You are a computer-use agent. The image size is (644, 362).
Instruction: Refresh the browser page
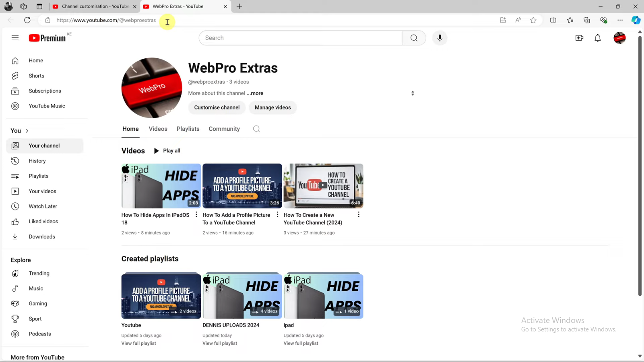(x=27, y=20)
